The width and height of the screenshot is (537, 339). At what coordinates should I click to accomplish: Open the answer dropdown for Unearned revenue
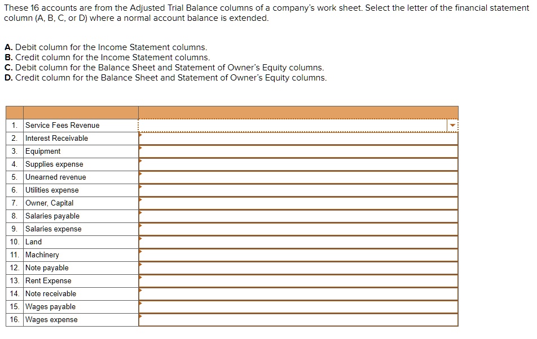coord(298,177)
